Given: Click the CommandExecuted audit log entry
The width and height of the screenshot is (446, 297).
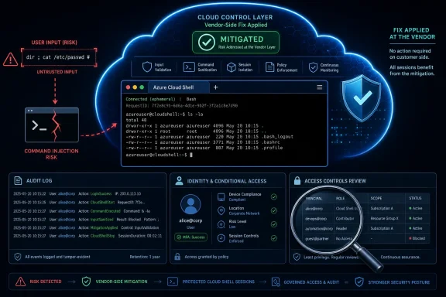Looking at the screenshot, I should 81,211.
